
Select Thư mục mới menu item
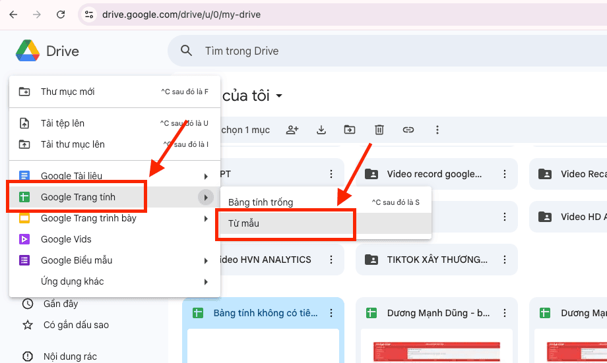[x=115, y=92]
